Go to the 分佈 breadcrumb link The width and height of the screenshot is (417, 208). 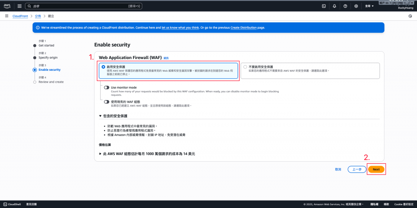coord(38,16)
